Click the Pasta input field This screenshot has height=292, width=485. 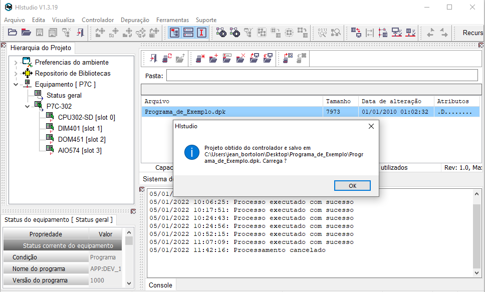pyautogui.click(x=322, y=76)
